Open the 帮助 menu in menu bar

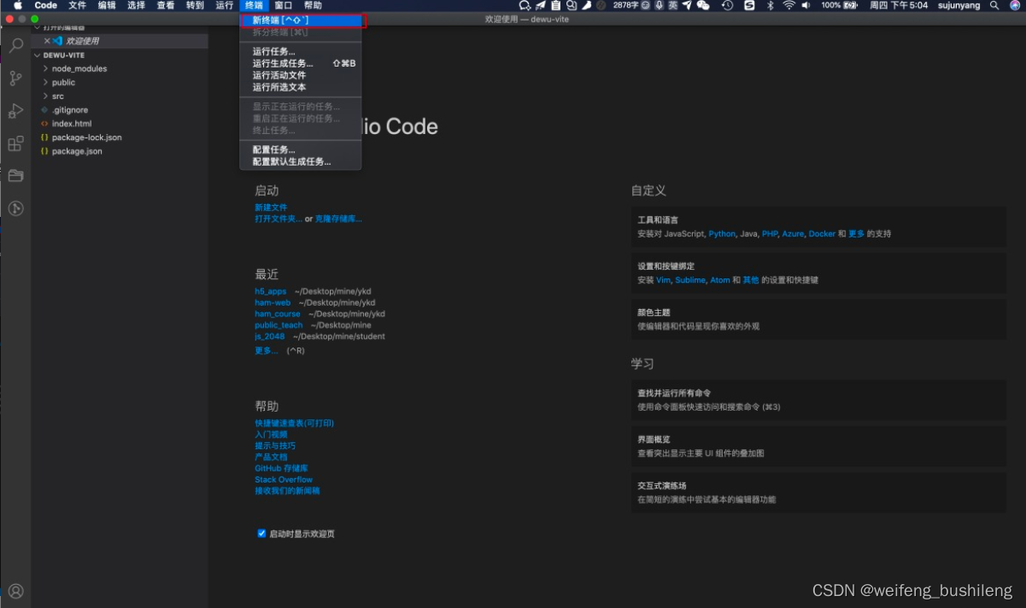coord(313,5)
